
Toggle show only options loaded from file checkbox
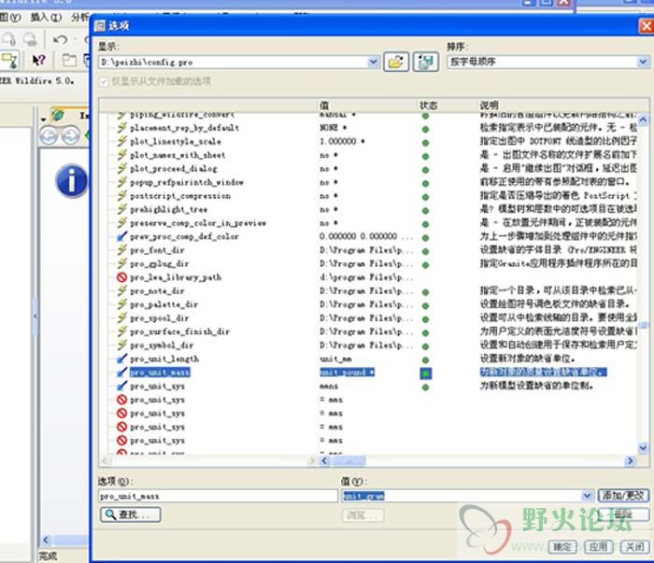[x=104, y=81]
